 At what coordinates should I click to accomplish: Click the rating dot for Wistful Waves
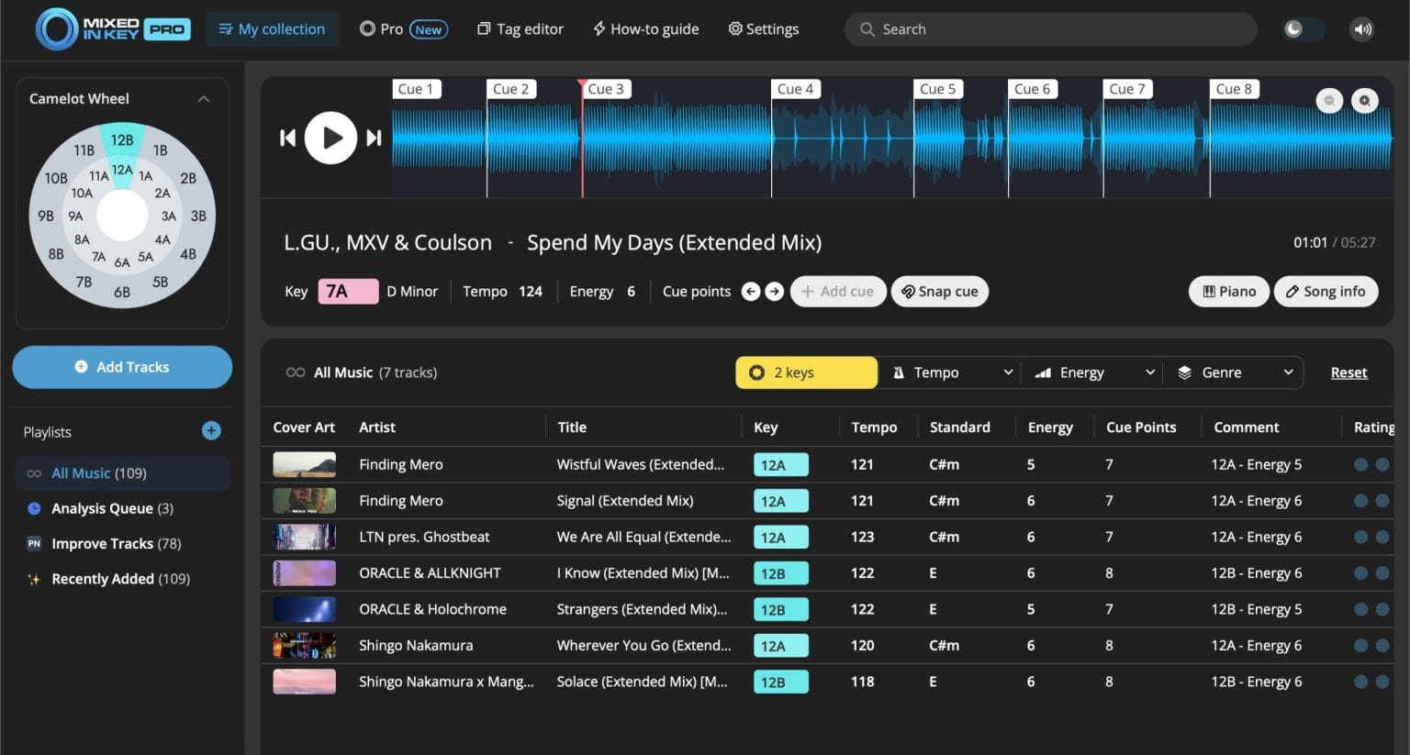click(1360, 464)
